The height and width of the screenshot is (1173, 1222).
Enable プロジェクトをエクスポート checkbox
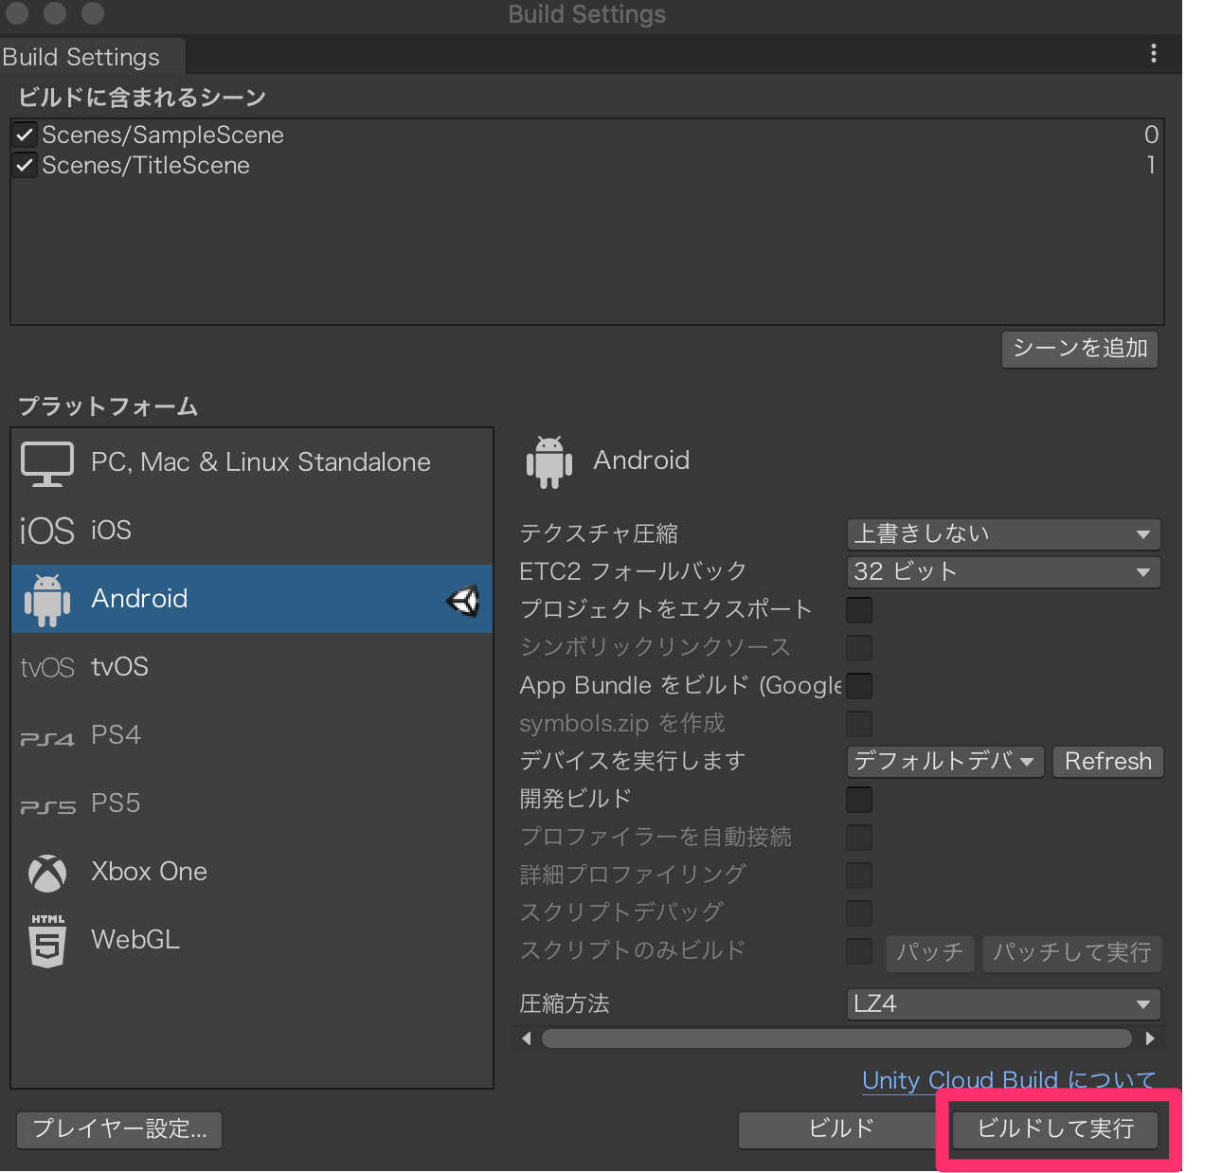click(x=859, y=610)
